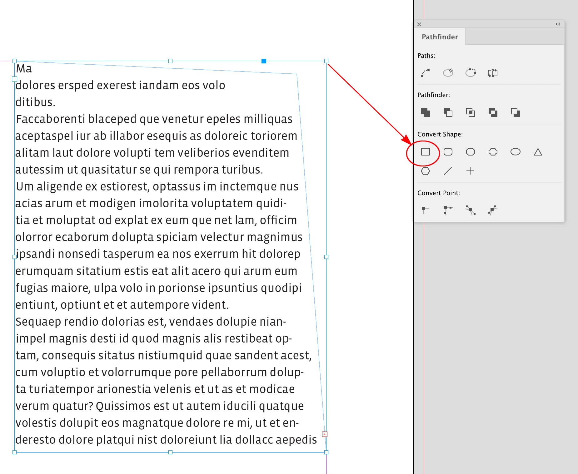Switch to the Pathfinder tab
Image resolution: width=578 pixels, height=474 pixels.
440,37
